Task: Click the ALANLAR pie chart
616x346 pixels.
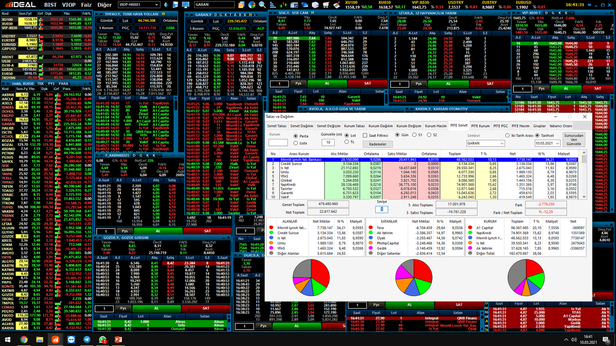Action: pos(311,278)
